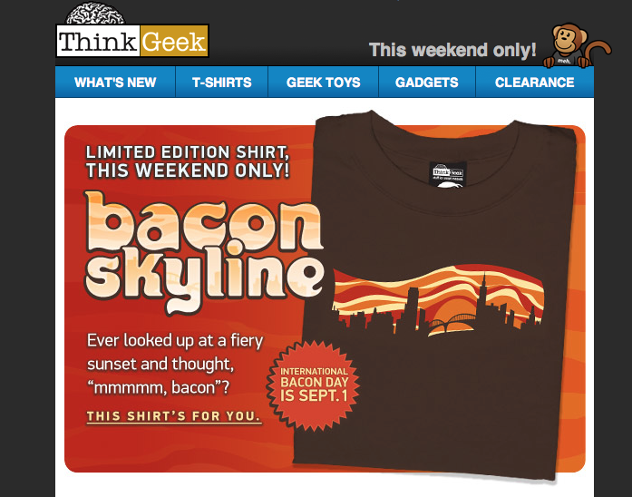Click the 'Think' white half of logo
Viewport: 632px width, 497px height.
tap(98, 41)
